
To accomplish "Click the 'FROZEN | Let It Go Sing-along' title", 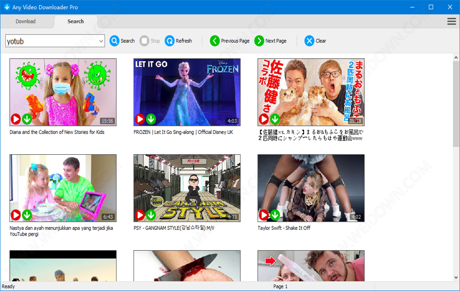I will click(183, 132).
